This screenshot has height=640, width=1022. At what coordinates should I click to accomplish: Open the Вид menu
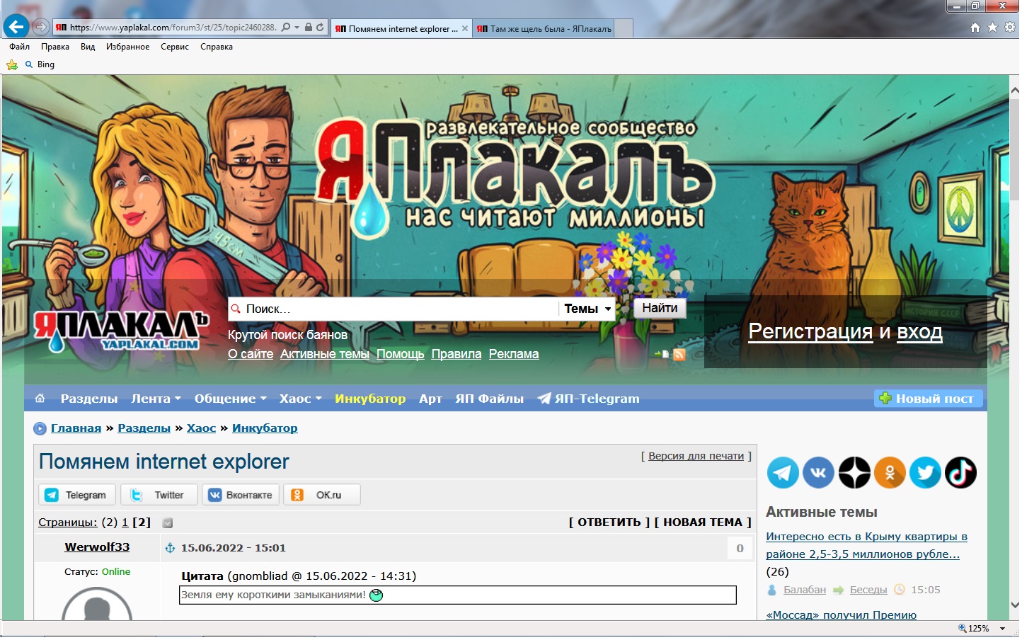coord(88,47)
